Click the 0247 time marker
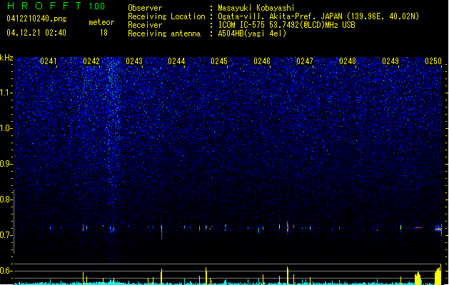The width and height of the screenshot is (449, 285). [x=305, y=61]
